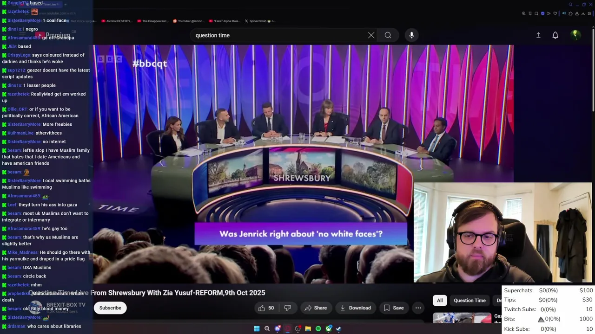The height and width of the screenshot is (334, 595).
Task: Select the Question Time filter chip
Action: point(469,301)
